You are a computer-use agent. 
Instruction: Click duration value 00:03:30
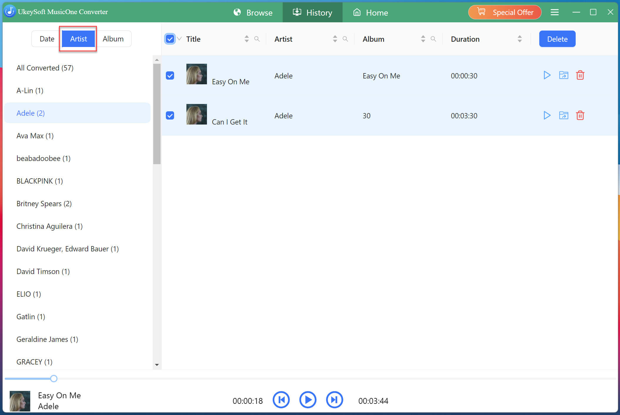(464, 116)
